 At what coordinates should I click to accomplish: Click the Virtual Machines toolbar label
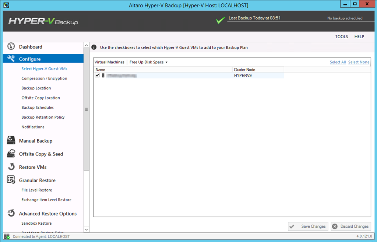tap(109, 62)
